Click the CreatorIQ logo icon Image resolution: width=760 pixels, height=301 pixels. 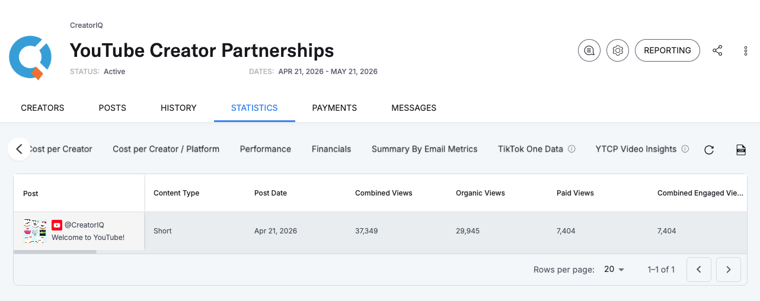[30, 57]
